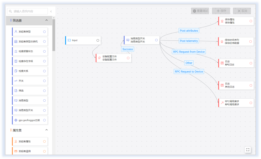Click port circle on 其他日志 node
The image size is (261, 159).
(x=251, y=85)
